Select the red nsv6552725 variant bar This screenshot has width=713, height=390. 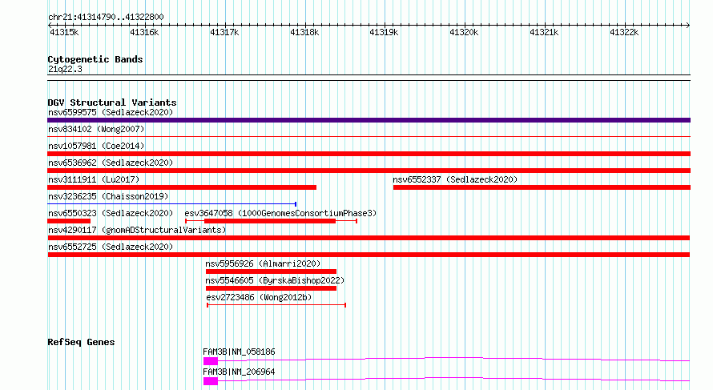(369, 255)
